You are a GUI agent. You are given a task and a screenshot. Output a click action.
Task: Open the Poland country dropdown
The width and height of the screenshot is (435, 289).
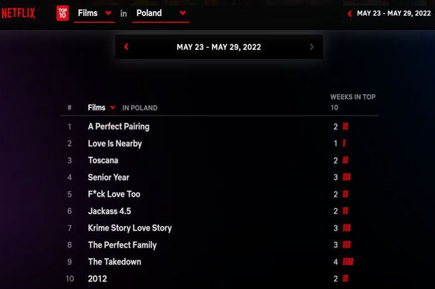(161, 13)
